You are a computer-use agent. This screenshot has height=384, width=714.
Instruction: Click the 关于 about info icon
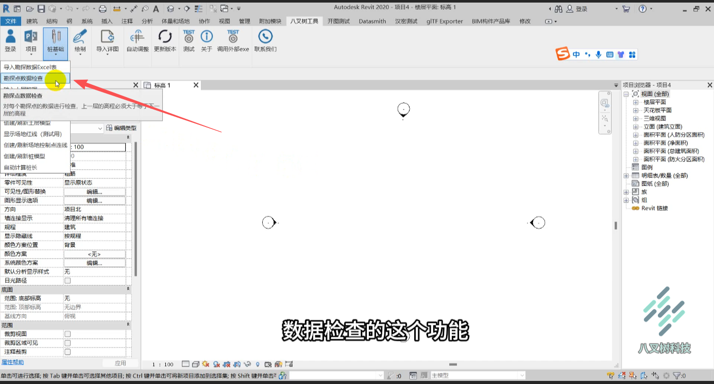[x=207, y=41]
